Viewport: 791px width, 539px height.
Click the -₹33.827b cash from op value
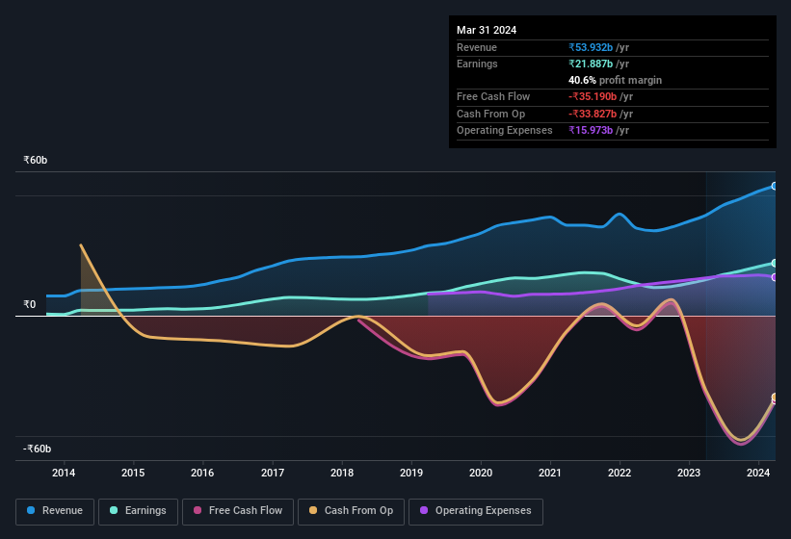[593, 114]
